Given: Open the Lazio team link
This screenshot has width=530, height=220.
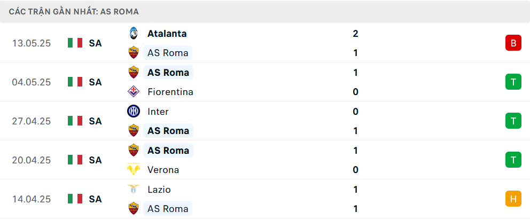Looking at the screenshot, I should pyautogui.click(x=159, y=190).
